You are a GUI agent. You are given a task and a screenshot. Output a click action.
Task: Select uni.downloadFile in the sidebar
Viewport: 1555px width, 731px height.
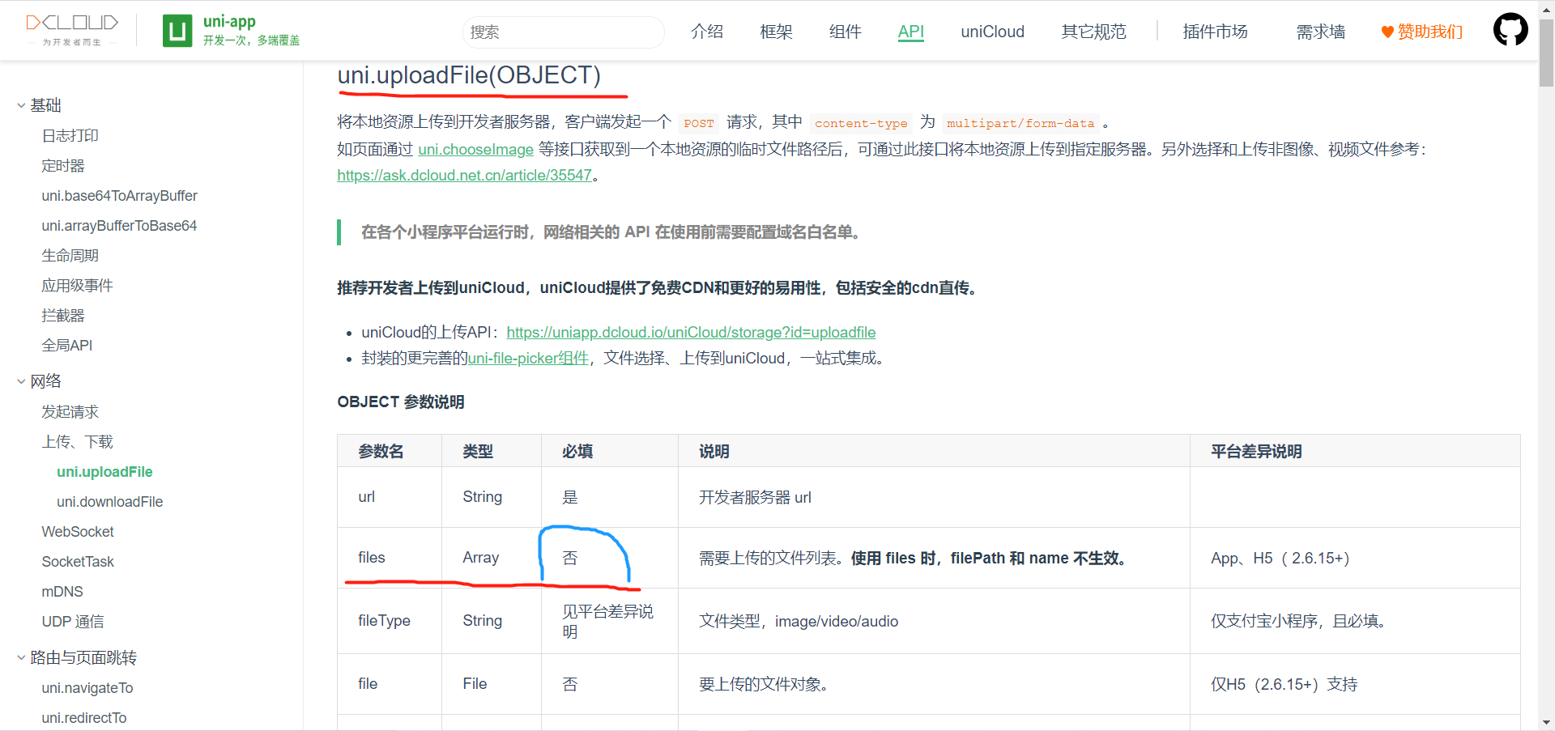[109, 502]
